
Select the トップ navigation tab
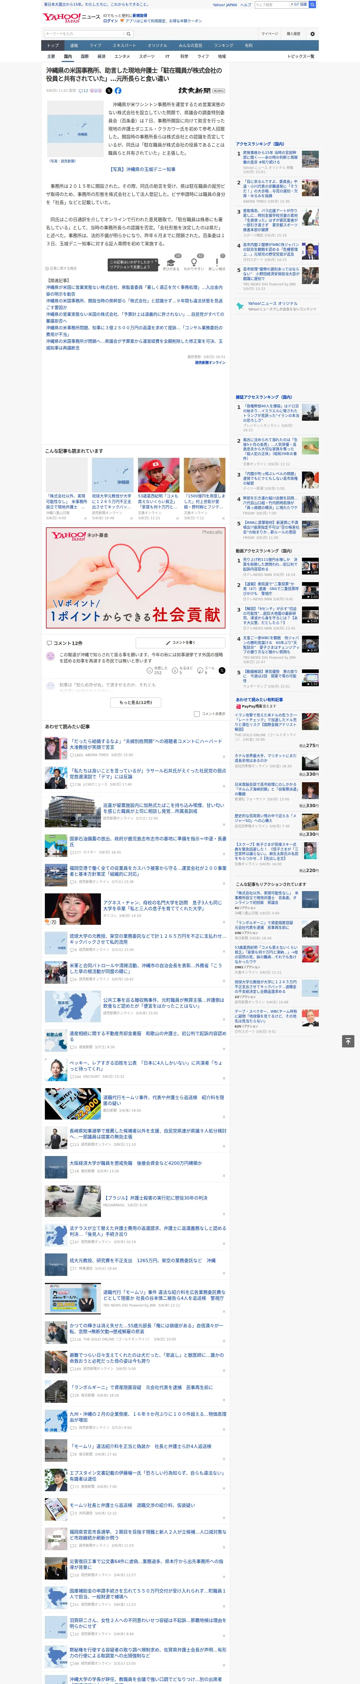(x=53, y=46)
